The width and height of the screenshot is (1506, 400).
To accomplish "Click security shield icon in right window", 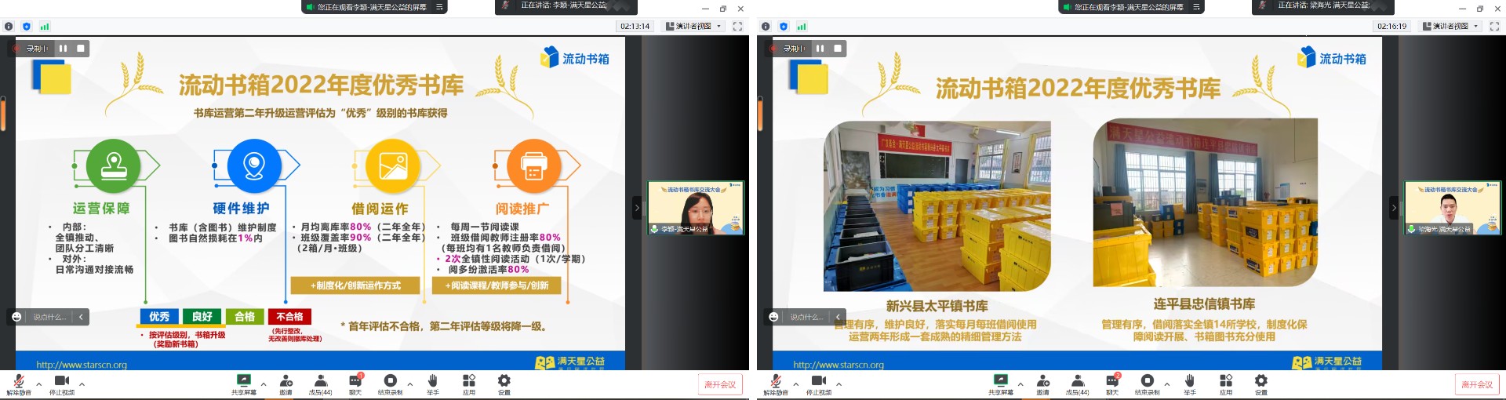I will [784, 26].
